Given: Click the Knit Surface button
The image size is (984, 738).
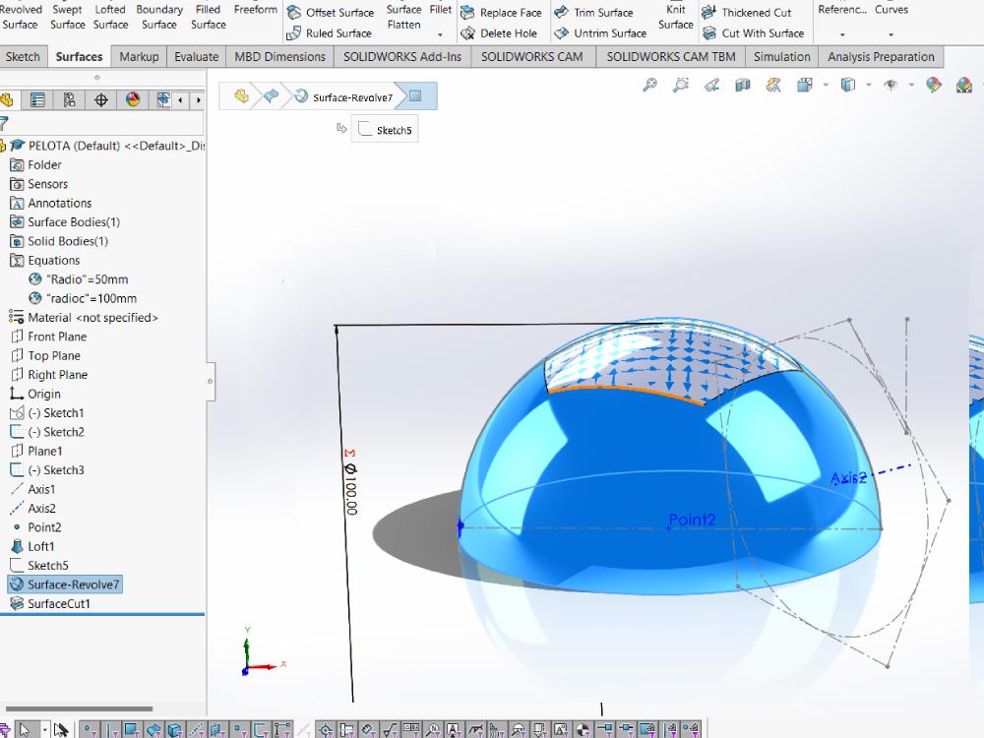Looking at the screenshot, I should [676, 17].
